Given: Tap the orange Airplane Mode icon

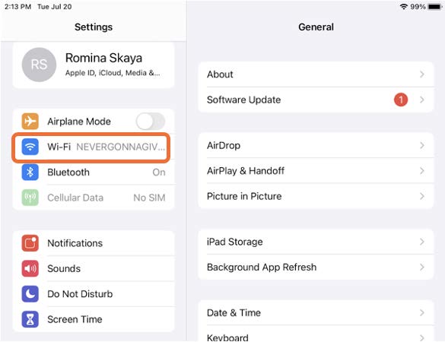Looking at the screenshot, I should (x=30, y=121).
